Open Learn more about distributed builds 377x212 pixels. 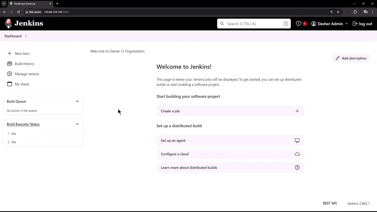pyautogui.click(x=230, y=168)
